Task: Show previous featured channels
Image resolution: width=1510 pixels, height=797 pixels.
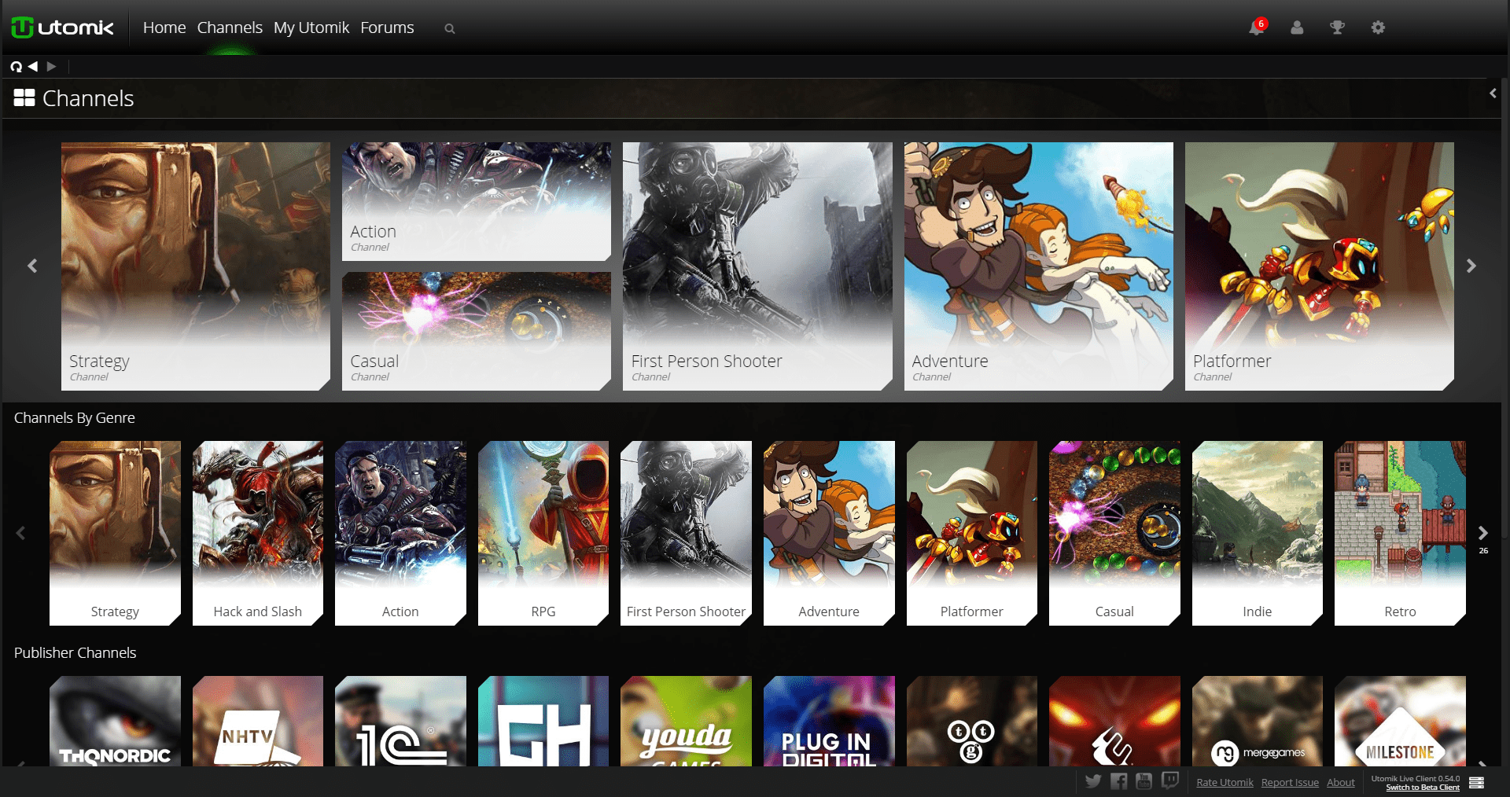Action: pyautogui.click(x=32, y=266)
